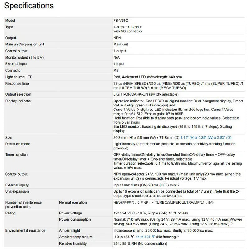
Task: Click the blue inch size dimensions link
Action: [x=206, y=138]
